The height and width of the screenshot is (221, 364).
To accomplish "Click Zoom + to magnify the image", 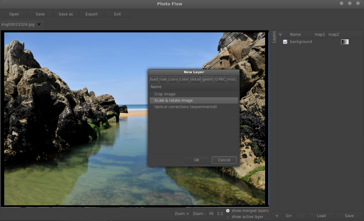I will pos(181,213).
